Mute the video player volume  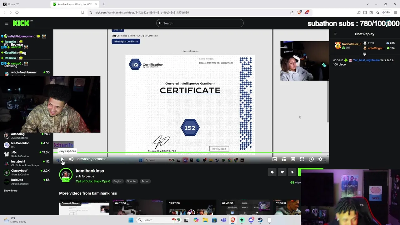coord(71,159)
